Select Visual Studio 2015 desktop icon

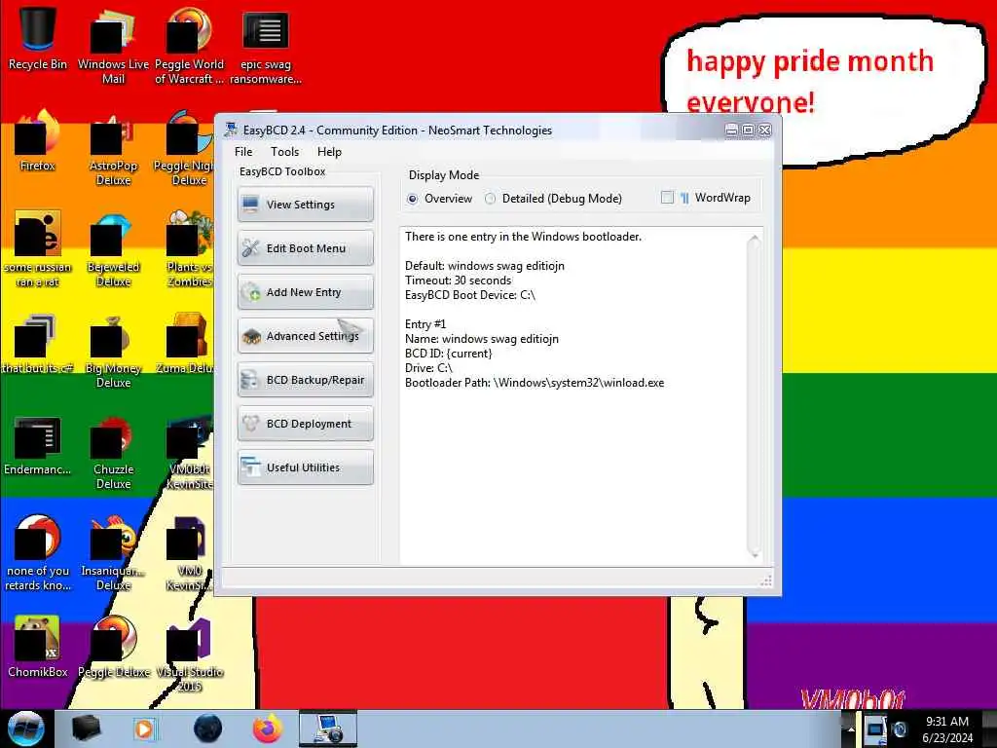[190, 655]
